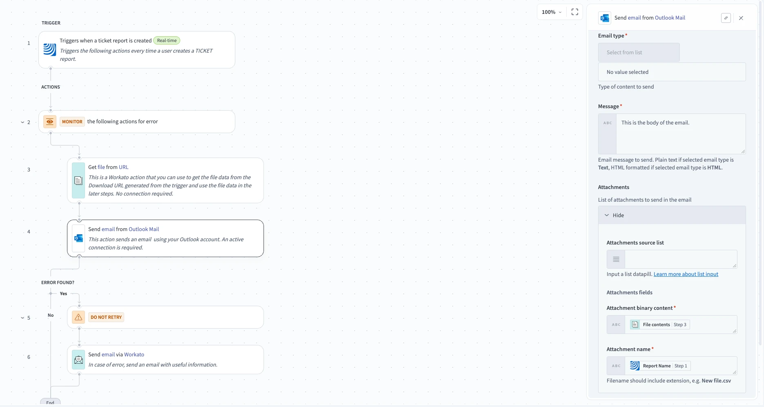This screenshot has height=407, width=764.
Task: Hide the Attachments section
Action: 672,215
